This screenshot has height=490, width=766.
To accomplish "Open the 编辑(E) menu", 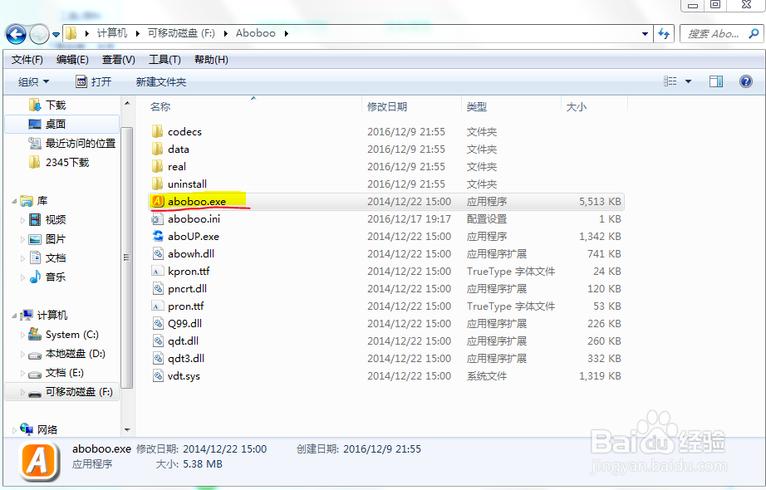I will click(x=72, y=60).
